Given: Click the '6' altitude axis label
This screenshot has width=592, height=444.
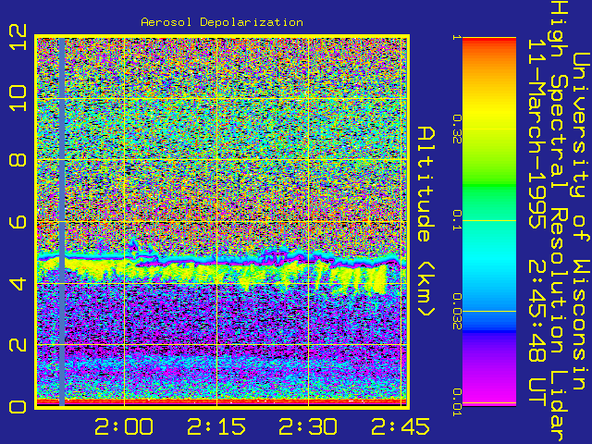Looking at the screenshot, I should tap(18, 221).
